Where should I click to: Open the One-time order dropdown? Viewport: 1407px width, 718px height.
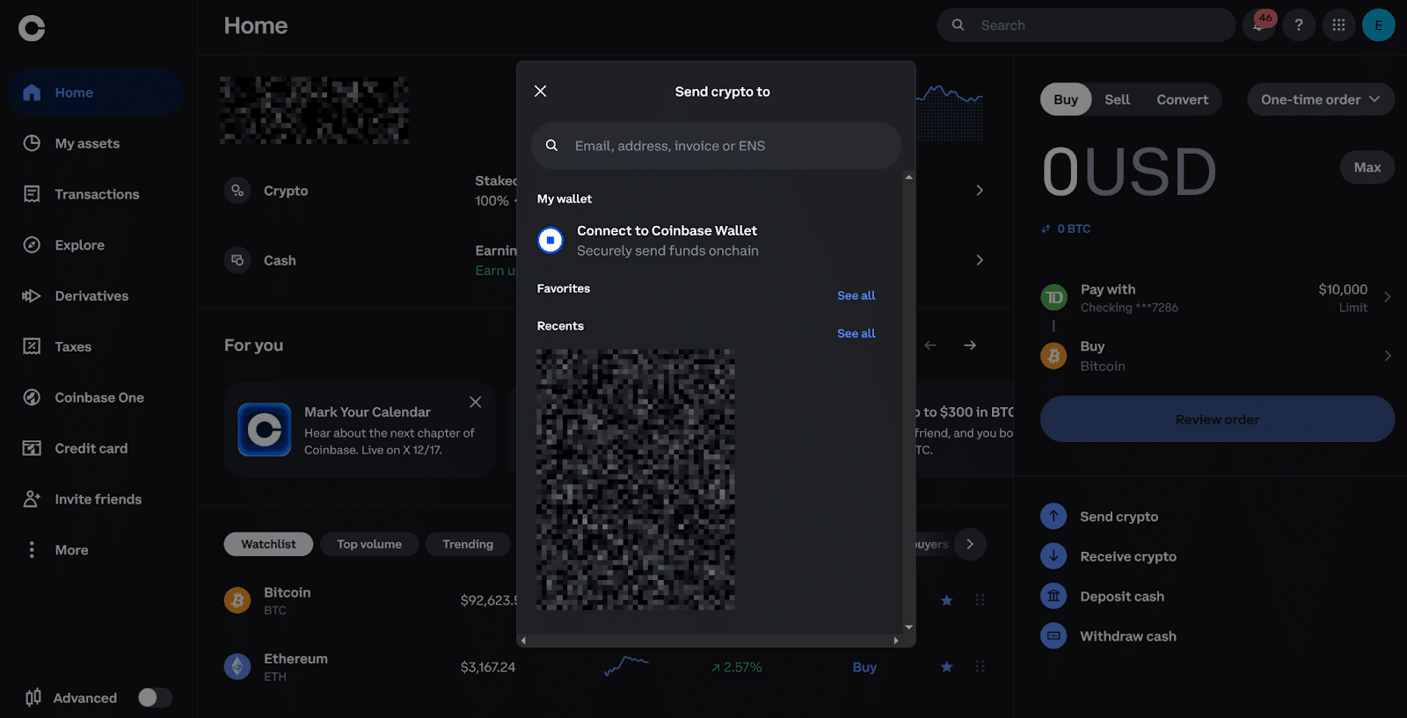pyautogui.click(x=1320, y=99)
